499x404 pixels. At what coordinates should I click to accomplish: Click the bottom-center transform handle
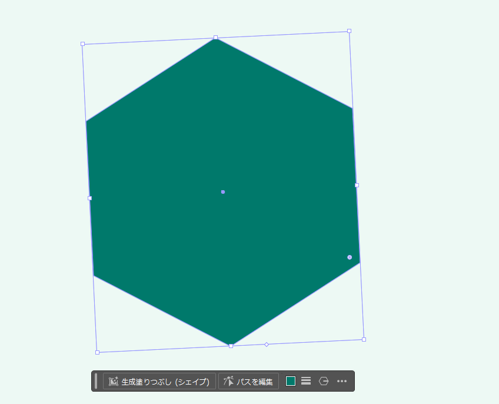tap(231, 346)
